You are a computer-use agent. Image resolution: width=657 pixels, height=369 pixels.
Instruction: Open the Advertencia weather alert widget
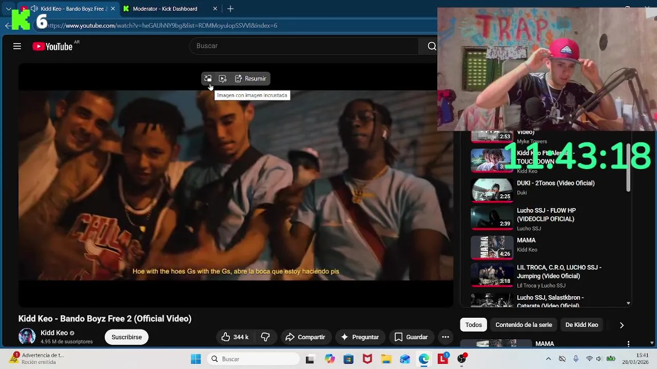pyautogui.click(x=37, y=358)
